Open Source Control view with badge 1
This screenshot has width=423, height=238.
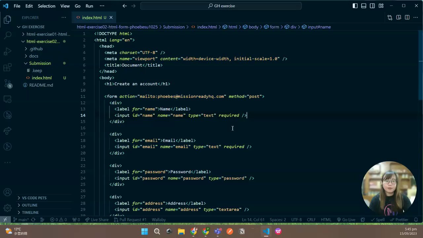7,84
